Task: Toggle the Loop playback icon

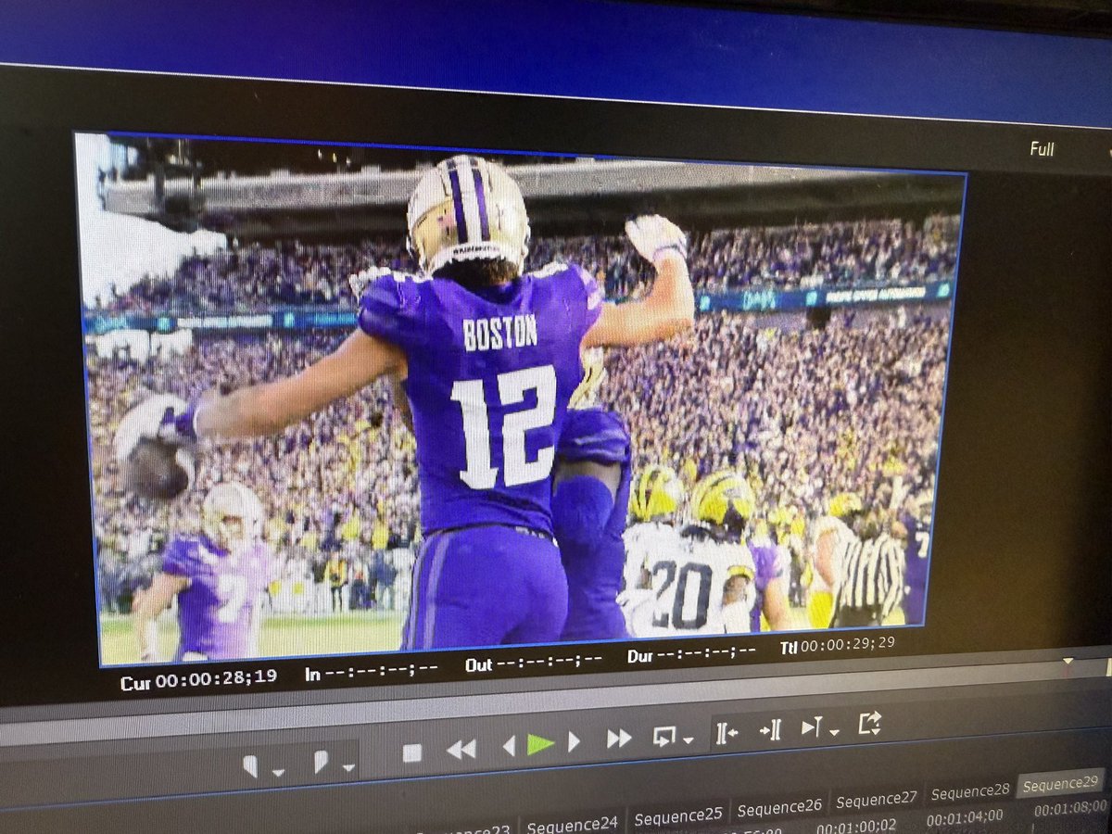Action: point(663,736)
